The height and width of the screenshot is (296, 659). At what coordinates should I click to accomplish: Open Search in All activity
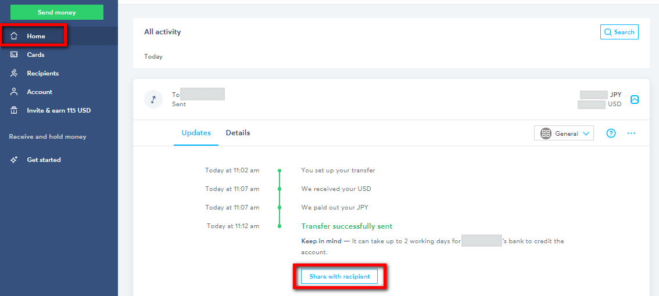pyautogui.click(x=619, y=32)
